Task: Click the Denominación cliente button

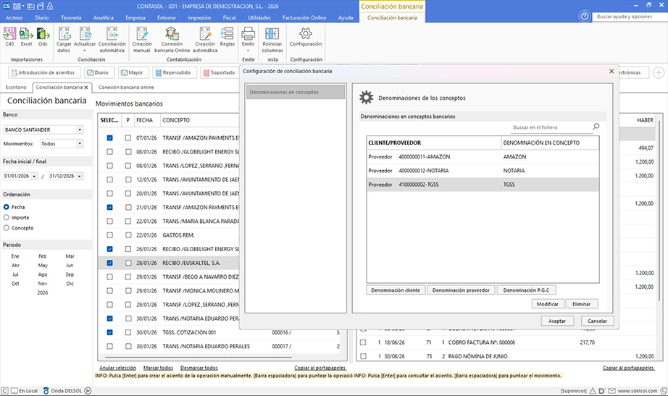Action: (x=396, y=290)
